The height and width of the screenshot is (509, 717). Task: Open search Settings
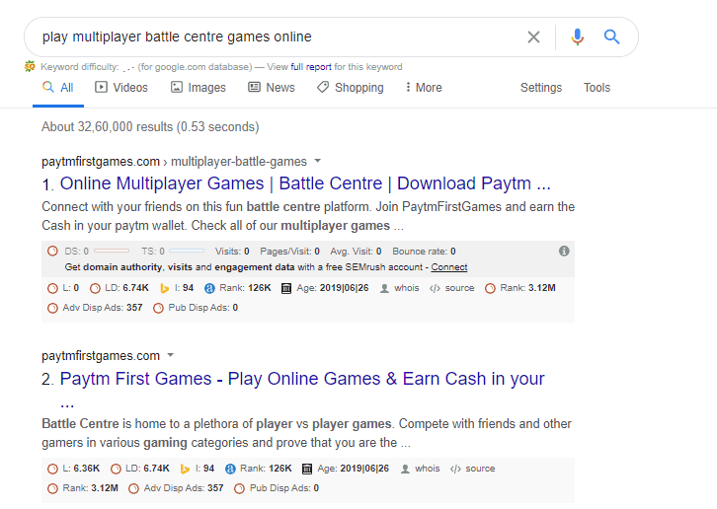click(x=541, y=87)
